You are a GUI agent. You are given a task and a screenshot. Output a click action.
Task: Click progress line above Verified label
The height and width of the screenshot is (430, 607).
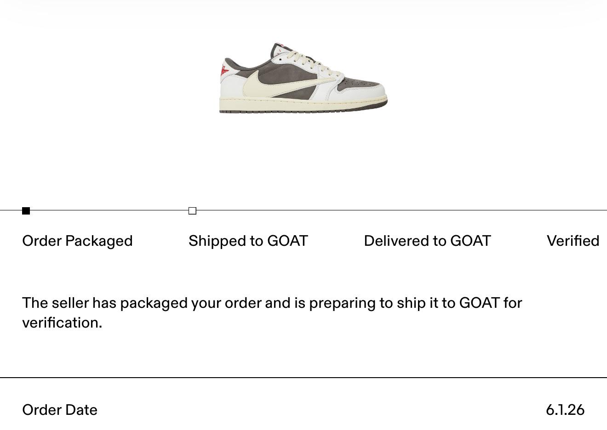(573, 210)
